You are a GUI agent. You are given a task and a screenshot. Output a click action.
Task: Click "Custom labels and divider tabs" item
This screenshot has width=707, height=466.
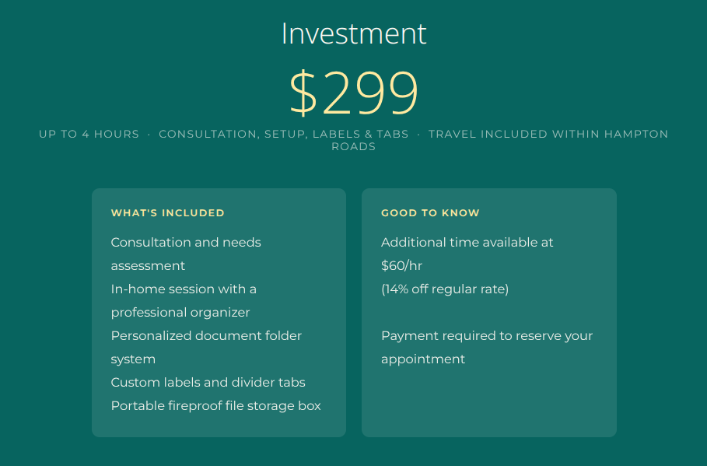(x=208, y=383)
